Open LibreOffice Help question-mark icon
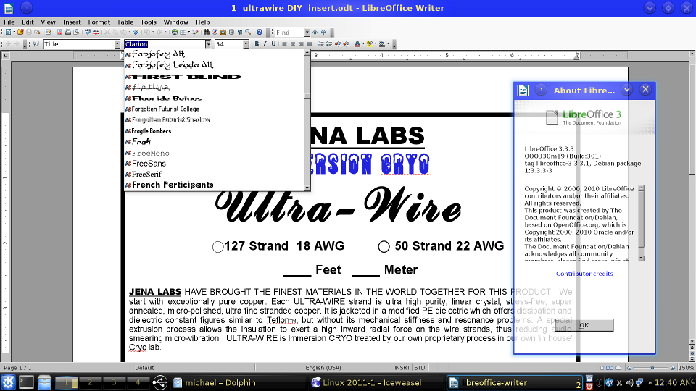 pos(260,32)
